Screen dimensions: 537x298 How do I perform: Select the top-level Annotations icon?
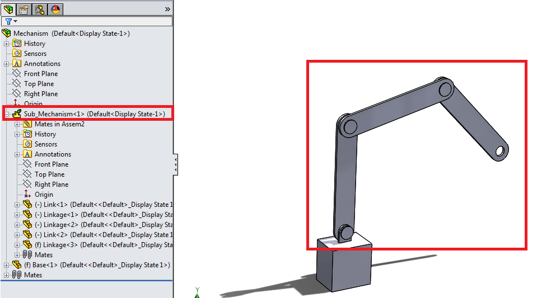(x=17, y=64)
